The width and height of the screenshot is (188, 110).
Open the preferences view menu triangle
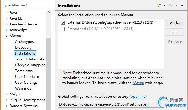tap(182, 5)
